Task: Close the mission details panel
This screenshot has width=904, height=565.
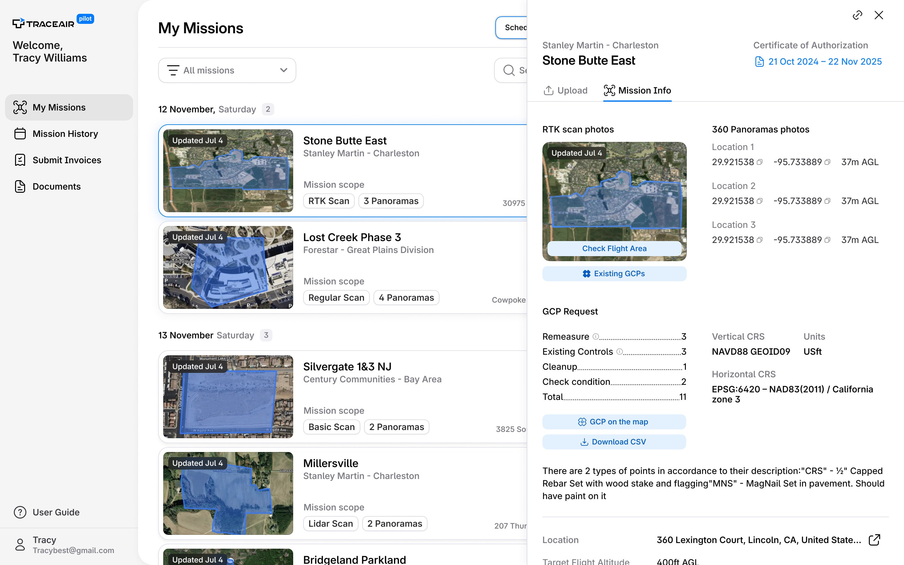Action: coord(879,15)
